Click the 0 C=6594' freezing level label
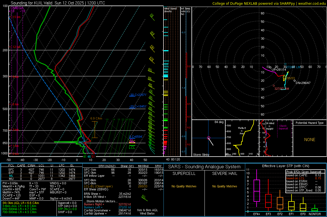327x217 pixels. 136,137
